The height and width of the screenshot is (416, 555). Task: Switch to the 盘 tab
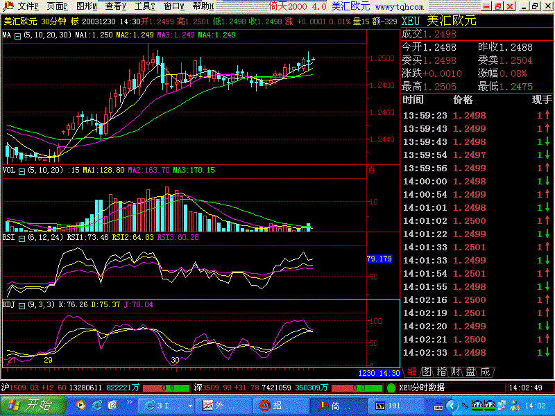(x=470, y=372)
